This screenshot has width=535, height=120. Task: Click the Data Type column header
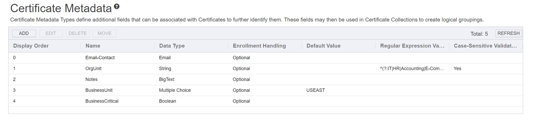point(172,46)
